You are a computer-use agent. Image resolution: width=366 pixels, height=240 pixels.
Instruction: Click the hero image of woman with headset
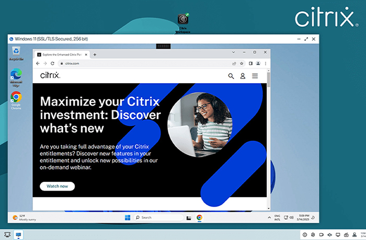click(x=200, y=124)
